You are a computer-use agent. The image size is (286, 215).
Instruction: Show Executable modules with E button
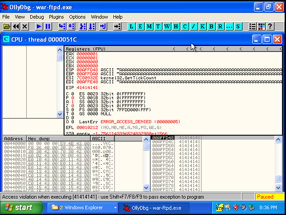pyautogui.click(x=140, y=27)
